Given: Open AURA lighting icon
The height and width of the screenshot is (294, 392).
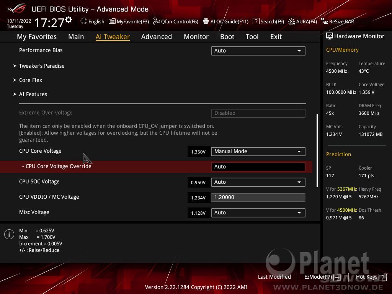Looking at the screenshot, I should click(x=291, y=21).
